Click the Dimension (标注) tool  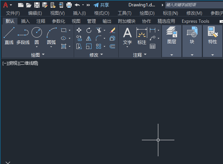(142, 36)
